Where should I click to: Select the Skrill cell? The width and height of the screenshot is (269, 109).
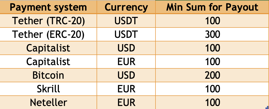(48, 89)
